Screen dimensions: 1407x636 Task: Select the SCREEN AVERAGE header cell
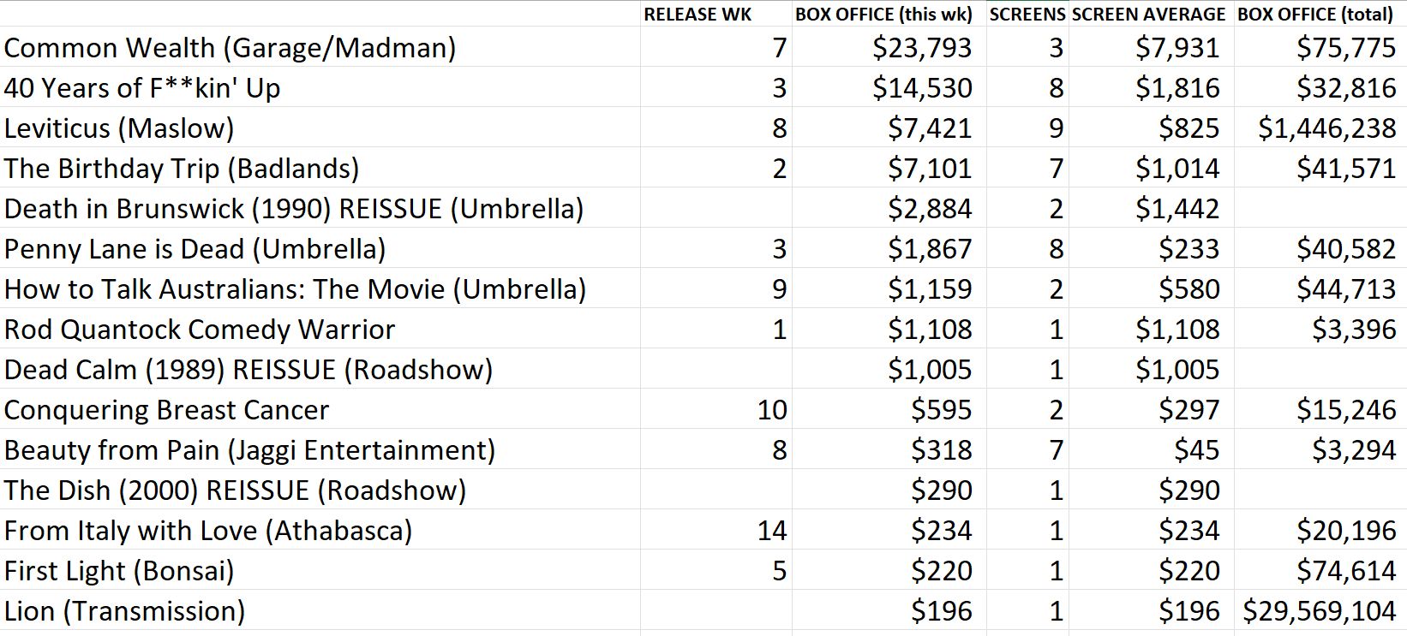pos(1149,15)
